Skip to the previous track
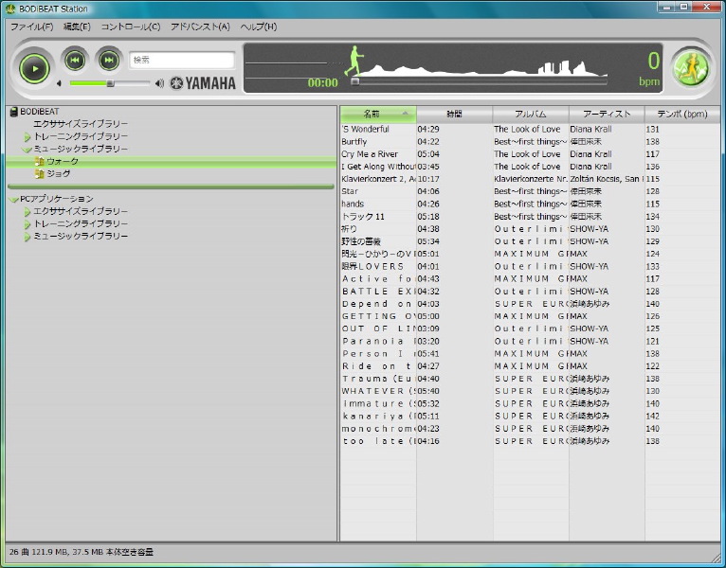The width and height of the screenshot is (726, 568). coord(75,61)
